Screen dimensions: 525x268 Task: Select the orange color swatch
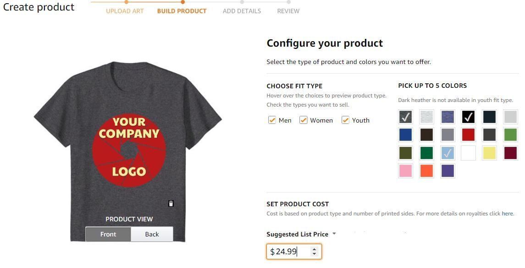pyautogui.click(x=426, y=171)
